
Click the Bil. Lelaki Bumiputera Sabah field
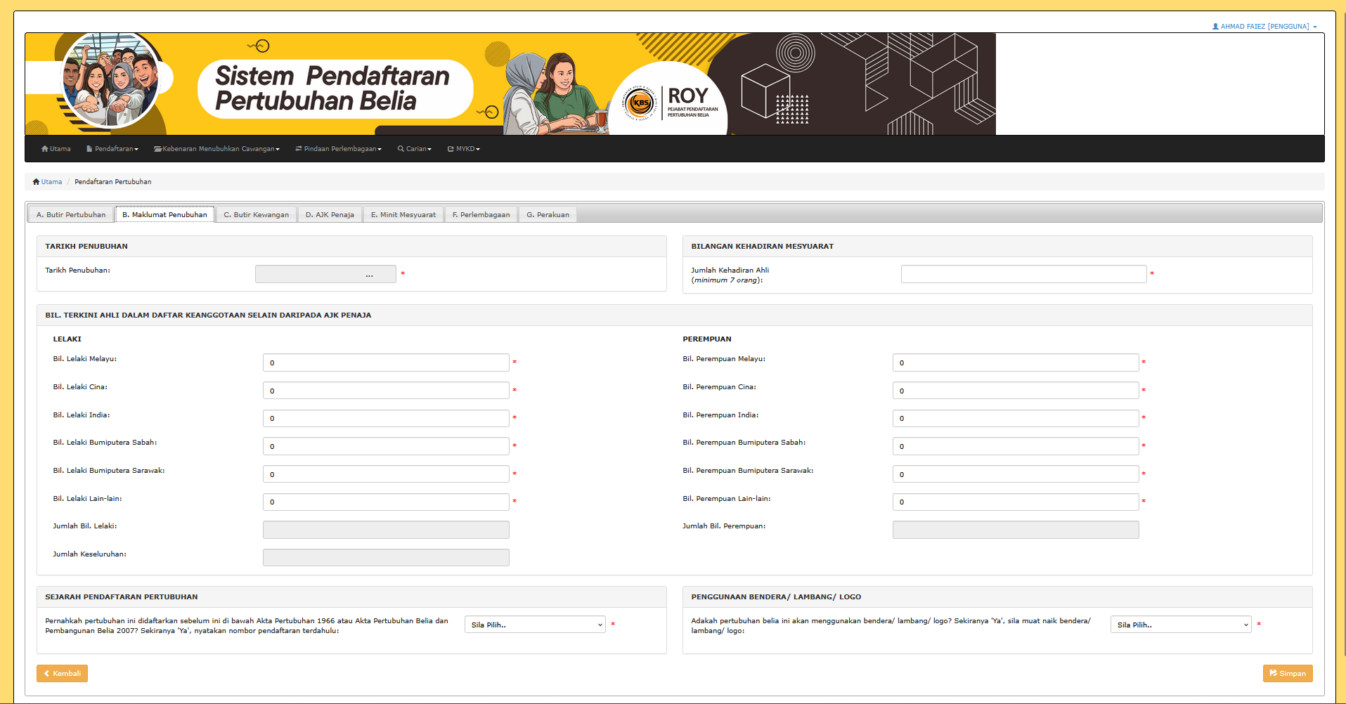point(386,446)
